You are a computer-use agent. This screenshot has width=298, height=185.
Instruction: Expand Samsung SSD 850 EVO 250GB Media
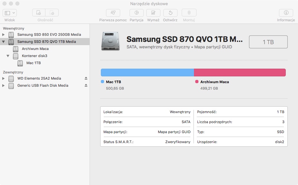tap(3, 34)
